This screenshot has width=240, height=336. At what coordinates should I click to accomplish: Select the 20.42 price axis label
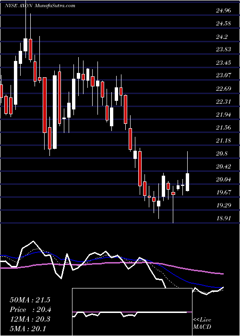(223, 166)
